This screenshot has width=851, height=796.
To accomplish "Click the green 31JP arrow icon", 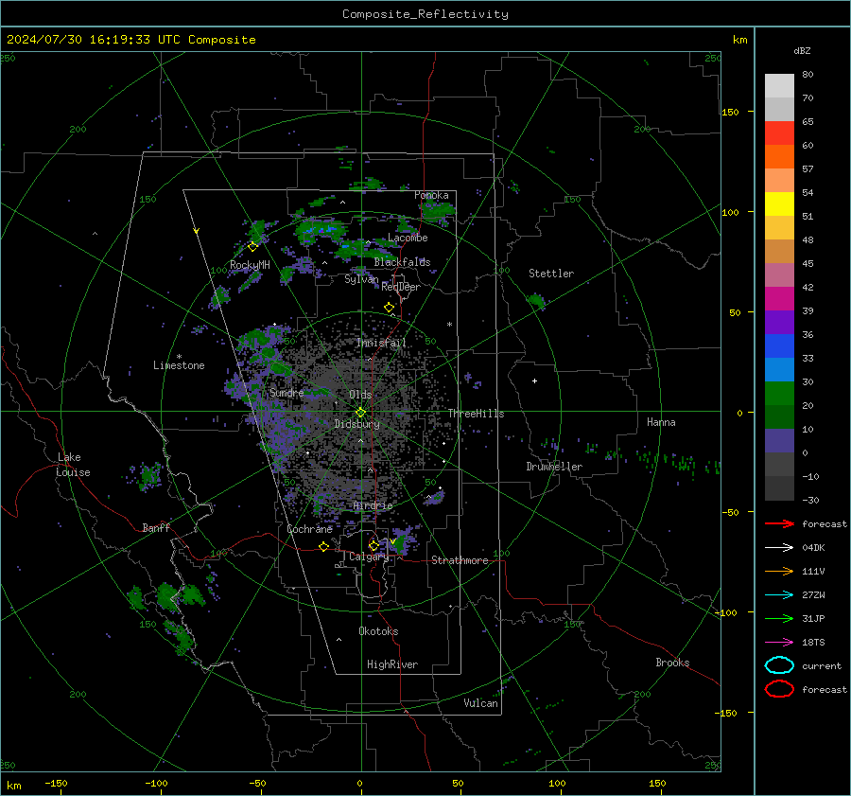I will pyautogui.click(x=779, y=618).
